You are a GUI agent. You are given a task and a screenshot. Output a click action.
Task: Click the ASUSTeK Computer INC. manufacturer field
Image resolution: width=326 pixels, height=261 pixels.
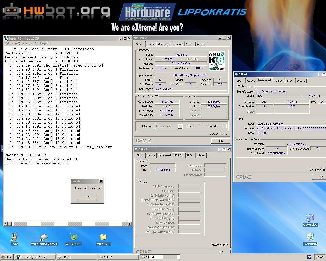[x=291, y=91]
